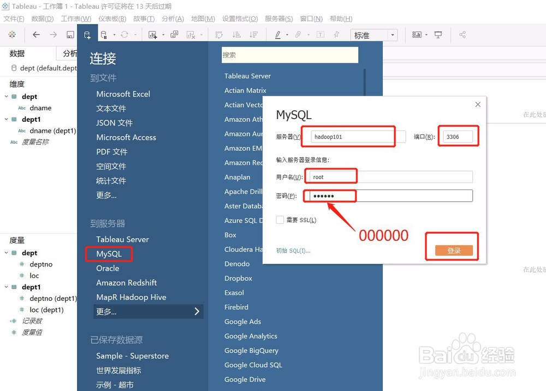The image size is (546, 391).
Task: Expand the 更多... connectors arrow
Action: pyautogui.click(x=197, y=311)
